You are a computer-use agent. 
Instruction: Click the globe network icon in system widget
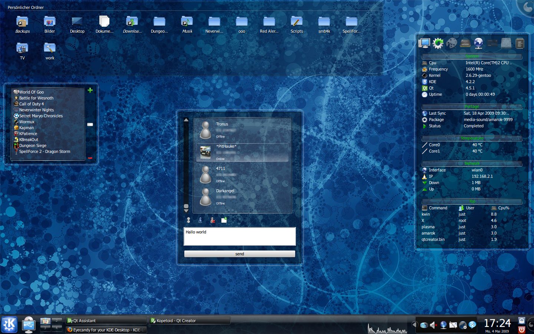point(478,43)
